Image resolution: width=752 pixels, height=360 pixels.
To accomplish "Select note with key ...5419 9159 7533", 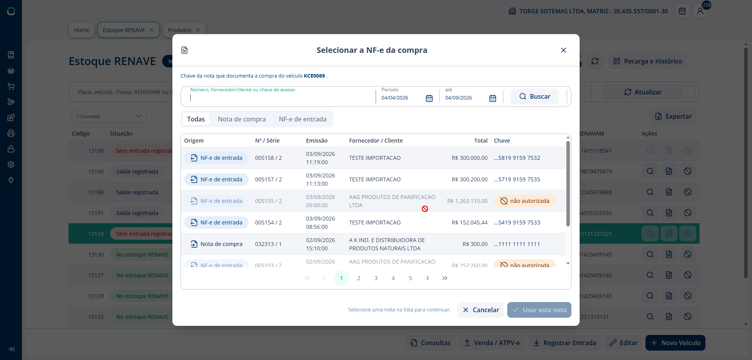I will click(373, 223).
